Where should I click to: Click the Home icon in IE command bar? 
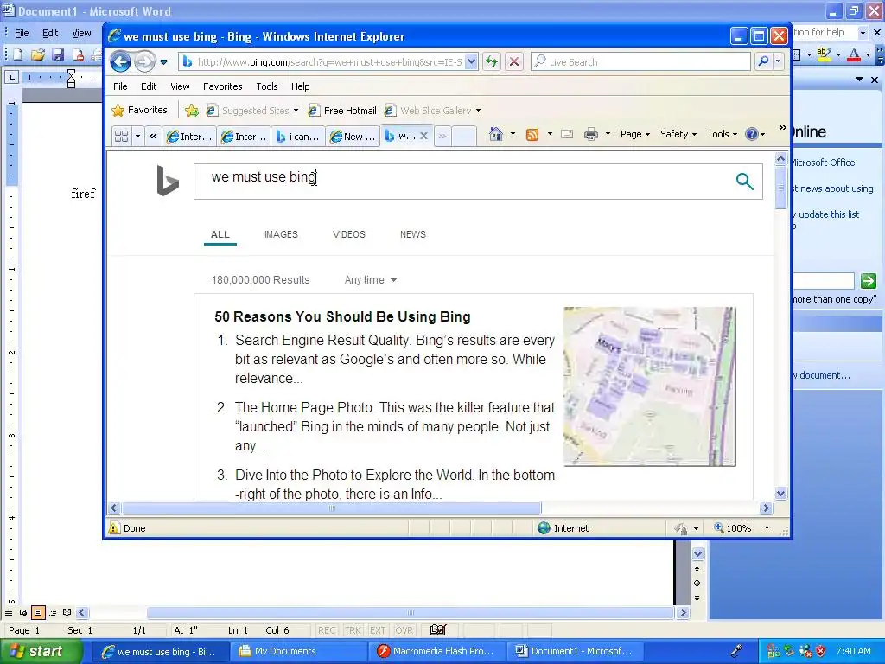495,134
